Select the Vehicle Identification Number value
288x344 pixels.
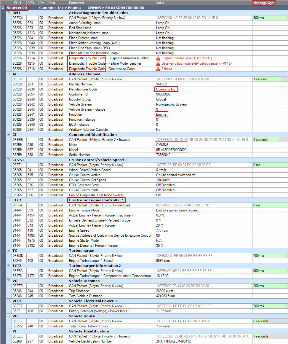pyautogui.click(x=173, y=341)
